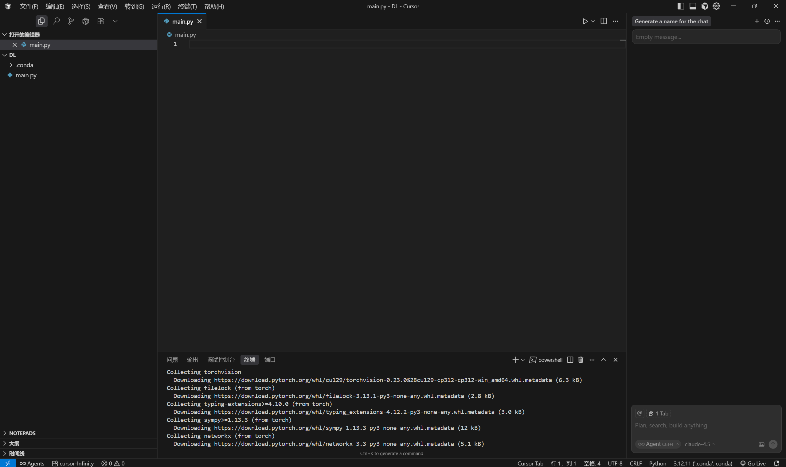This screenshot has width=786, height=467.
Task: Attach an image in the chat input
Action: (761, 444)
